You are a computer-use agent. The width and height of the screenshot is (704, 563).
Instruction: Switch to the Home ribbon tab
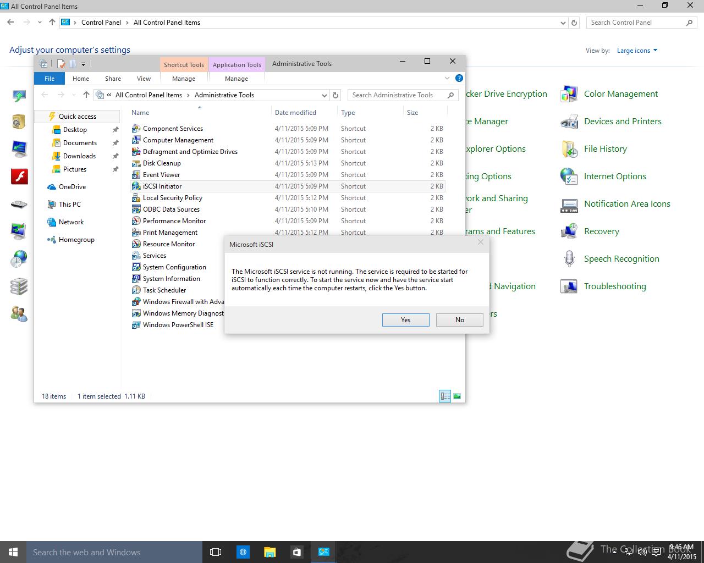[81, 79]
